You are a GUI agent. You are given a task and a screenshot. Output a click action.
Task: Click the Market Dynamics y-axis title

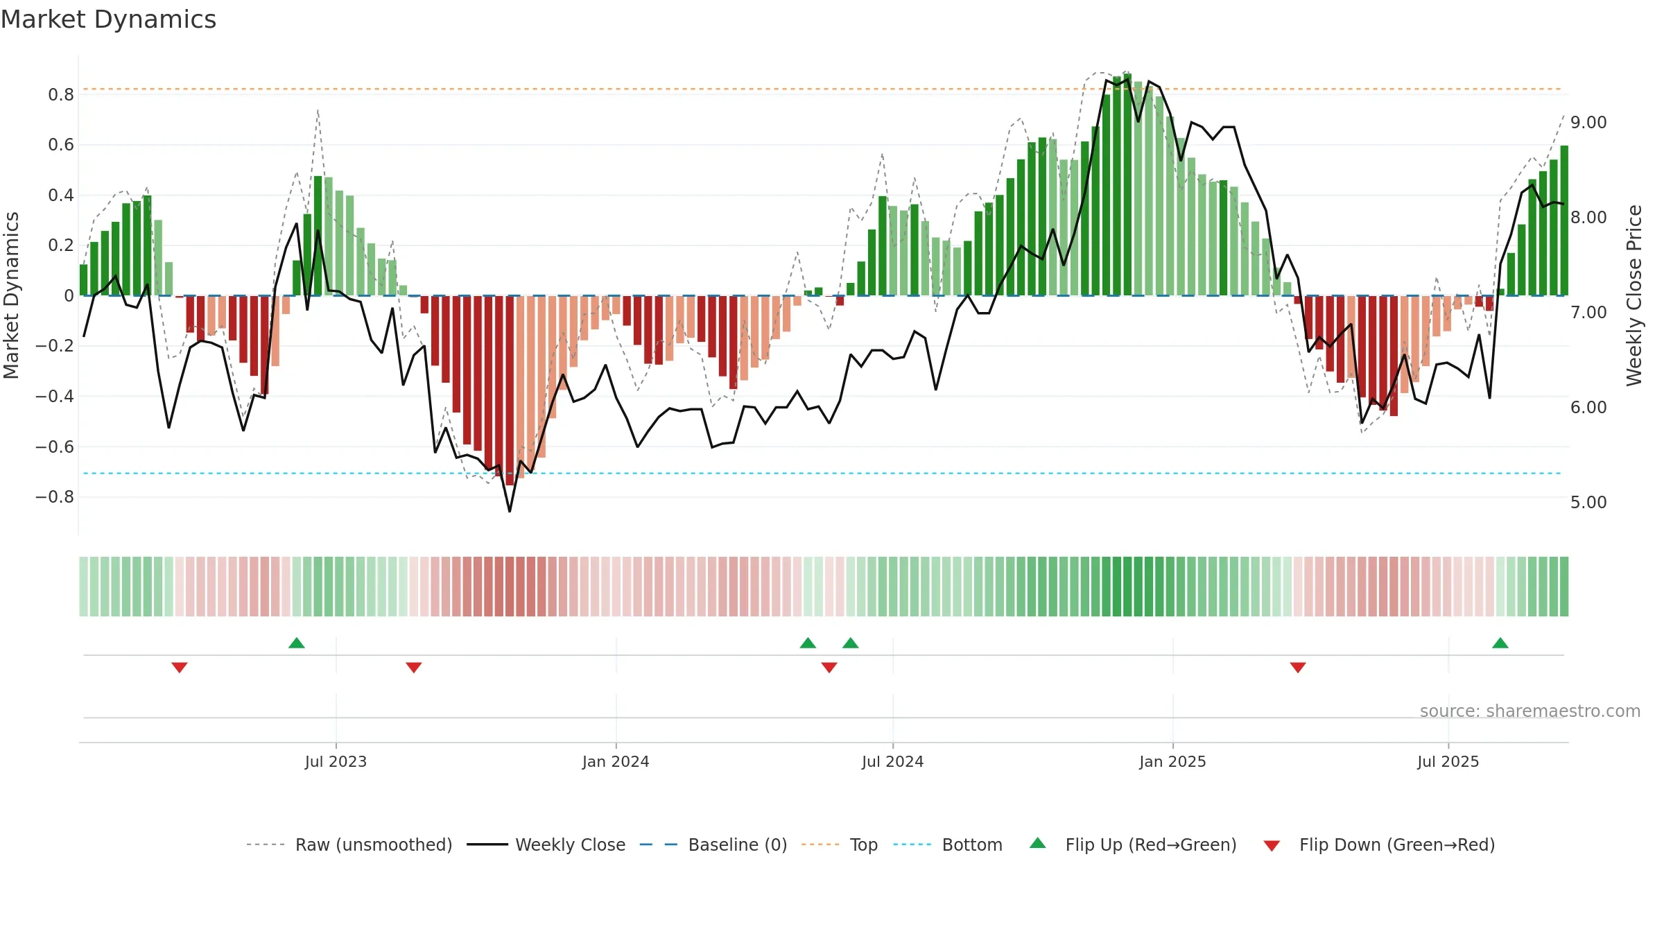click(11, 296)
